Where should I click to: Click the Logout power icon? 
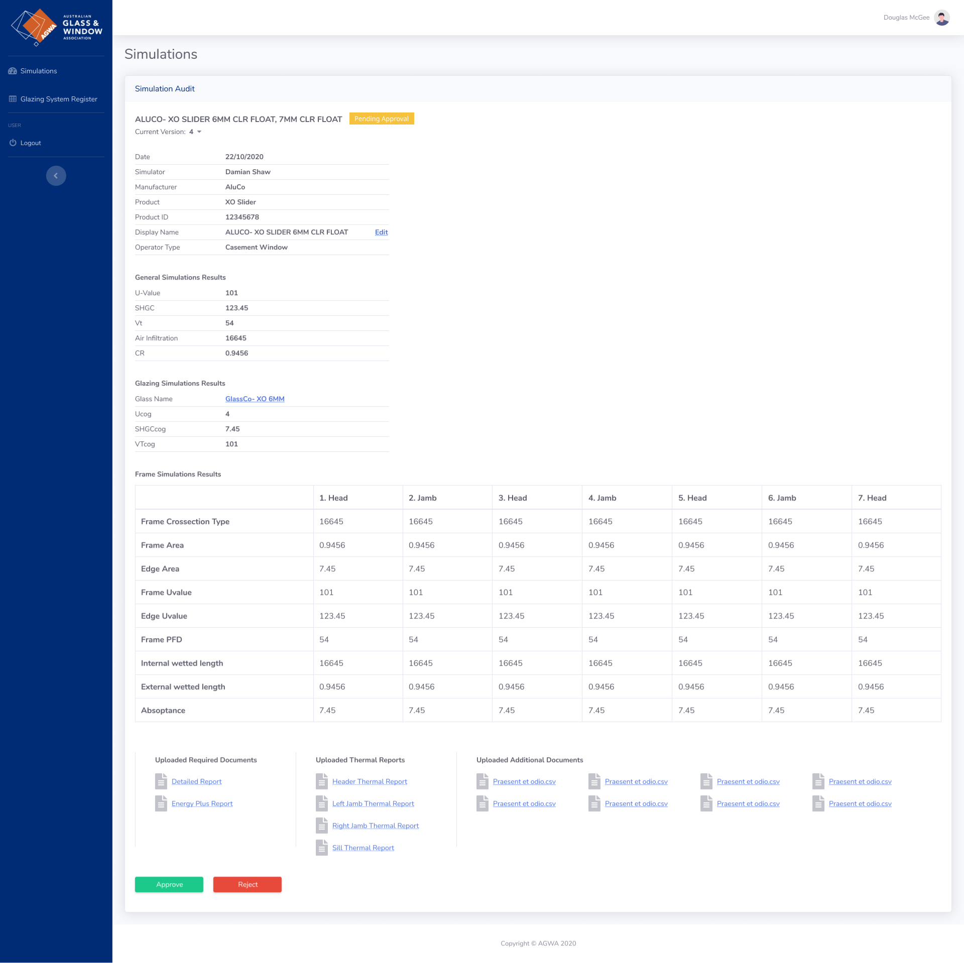pyautogui.click(x=13, y=143)
